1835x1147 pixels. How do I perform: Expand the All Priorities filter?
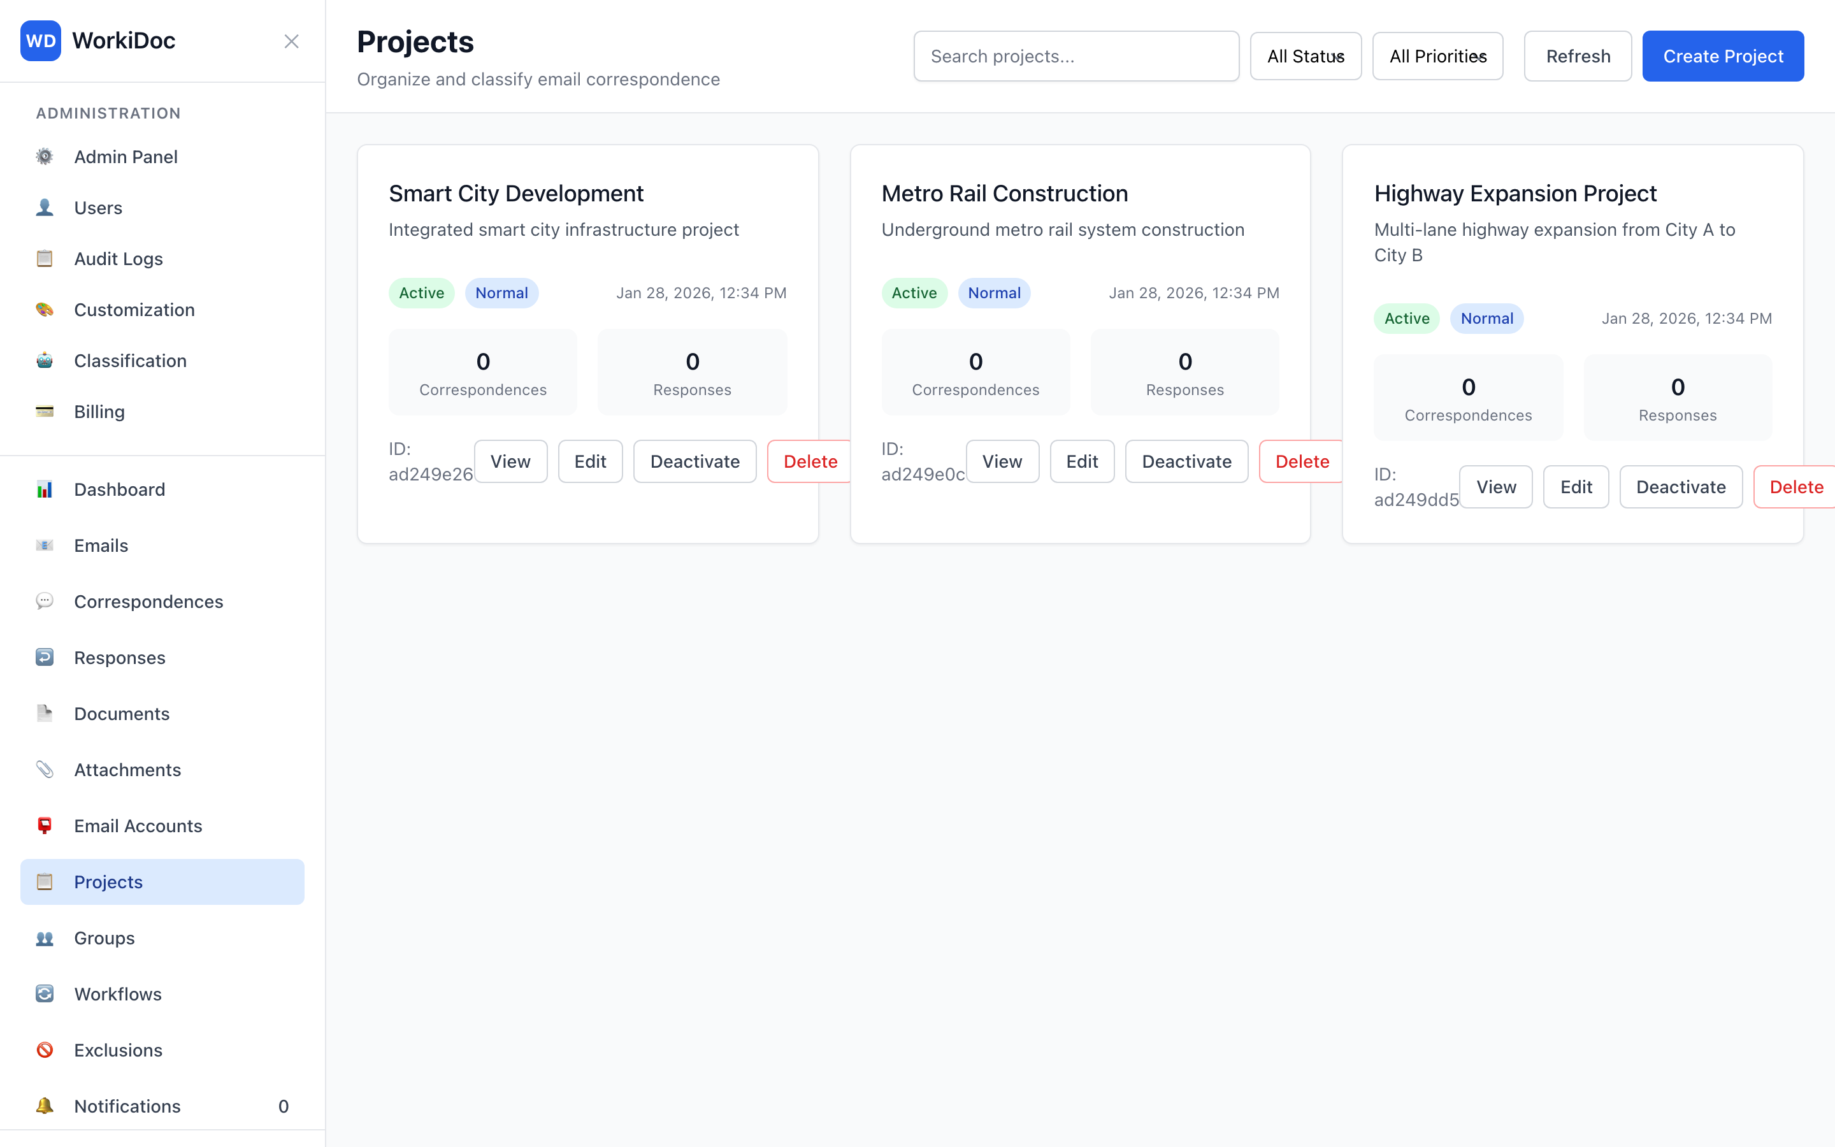1437,55
